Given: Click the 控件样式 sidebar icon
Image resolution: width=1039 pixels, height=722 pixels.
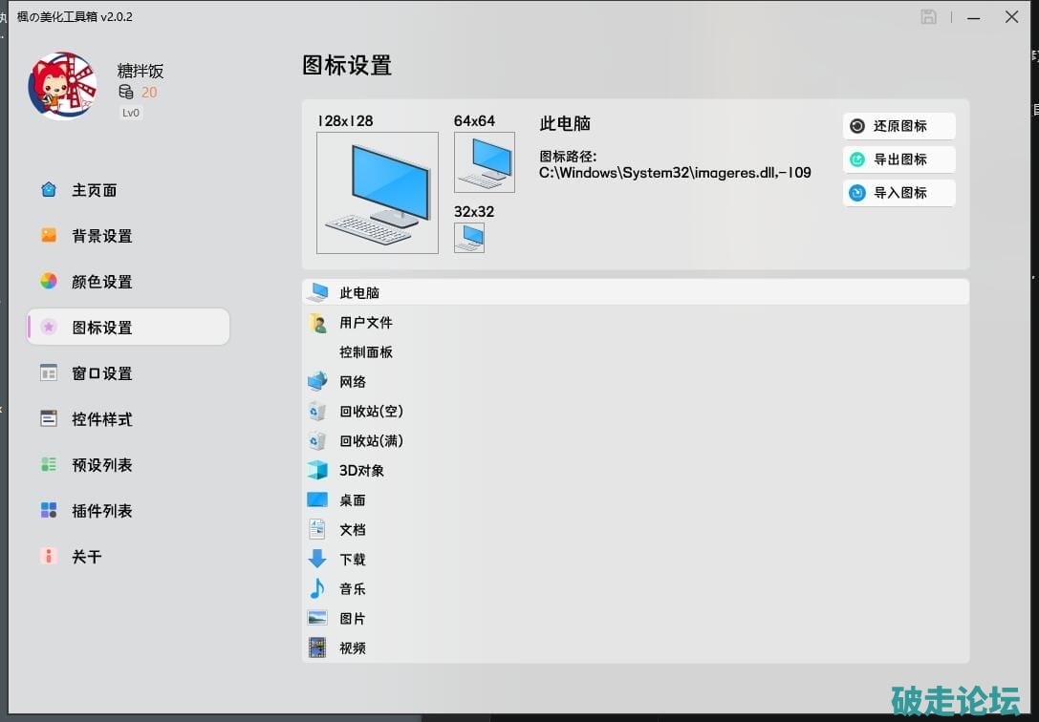Looking at the screenshot, I should pos(49,419).
